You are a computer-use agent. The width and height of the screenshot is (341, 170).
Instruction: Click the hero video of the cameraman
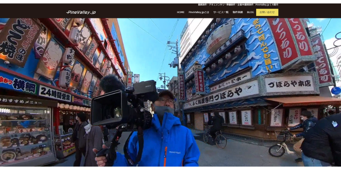170,92
